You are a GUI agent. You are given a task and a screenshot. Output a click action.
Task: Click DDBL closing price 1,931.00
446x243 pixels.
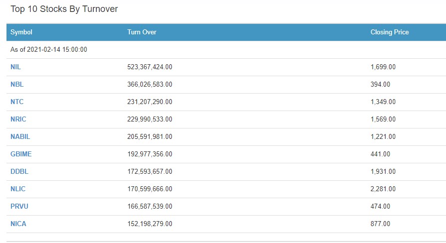click(383, 171)
